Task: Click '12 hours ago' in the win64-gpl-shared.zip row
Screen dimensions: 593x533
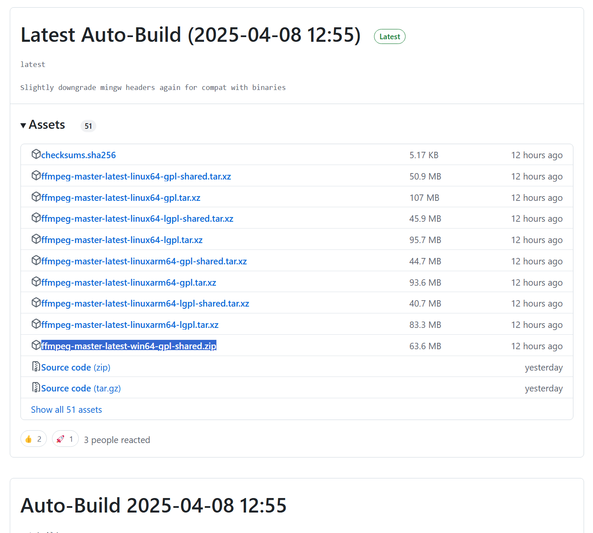Action: coord(537,346)
